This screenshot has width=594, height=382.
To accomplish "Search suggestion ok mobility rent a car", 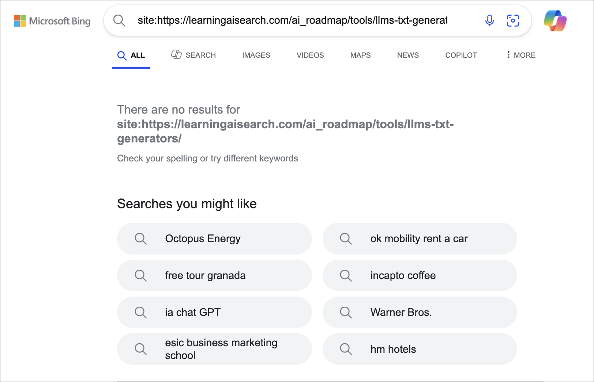I will tap(420, 239).
